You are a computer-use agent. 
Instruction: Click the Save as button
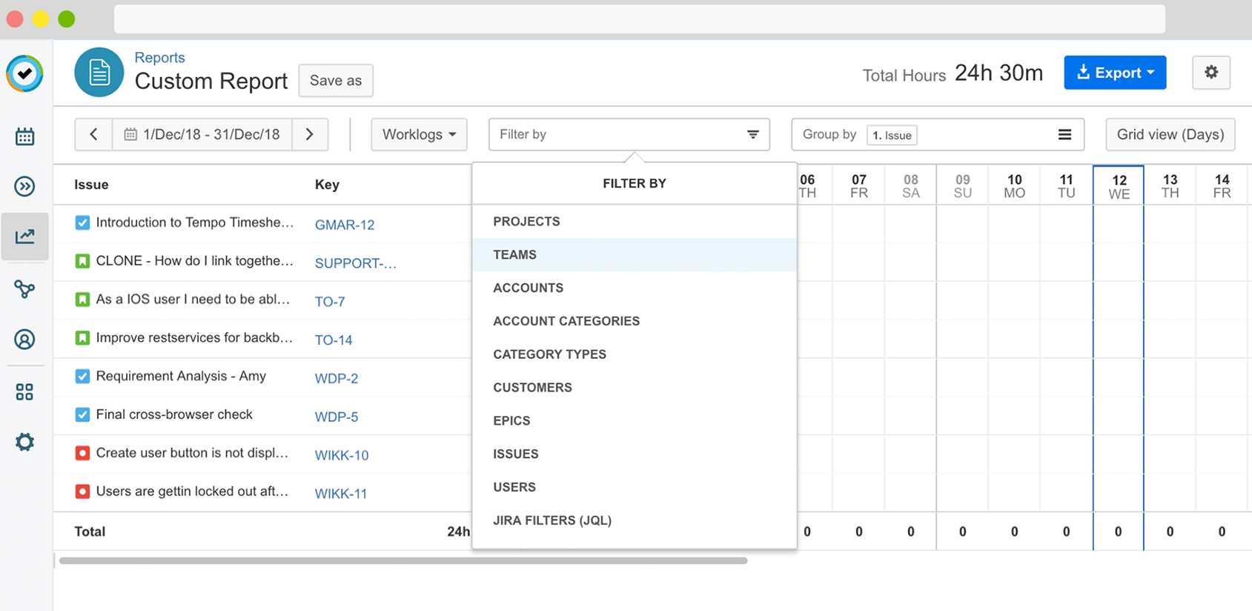tap(336, 80)
